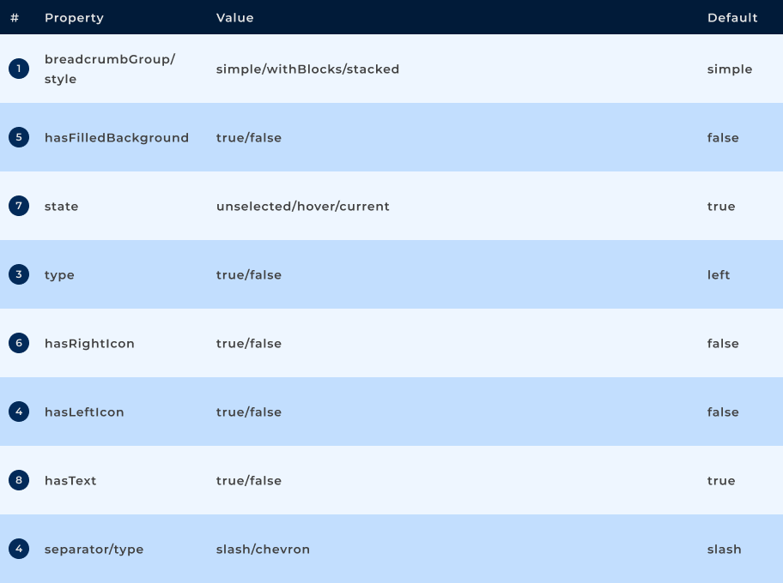Select the number 7 badge beside state

click(19, 206)
